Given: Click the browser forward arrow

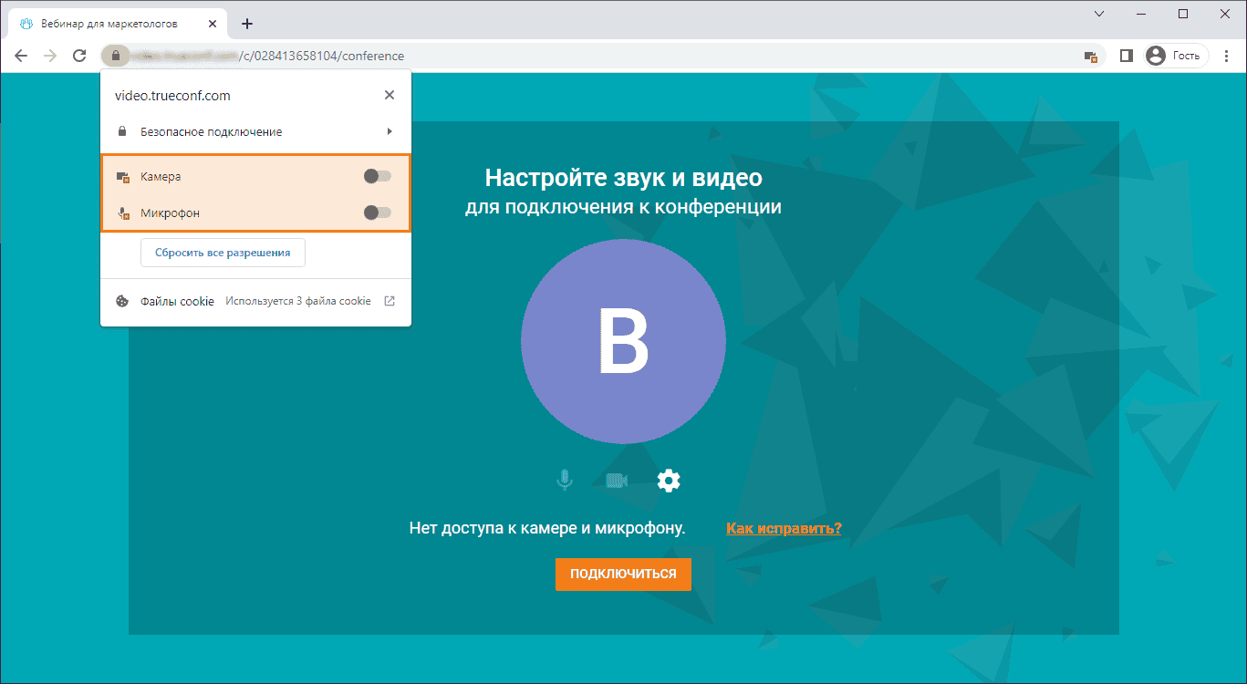Looking at the screenshot, I should 50,56.
